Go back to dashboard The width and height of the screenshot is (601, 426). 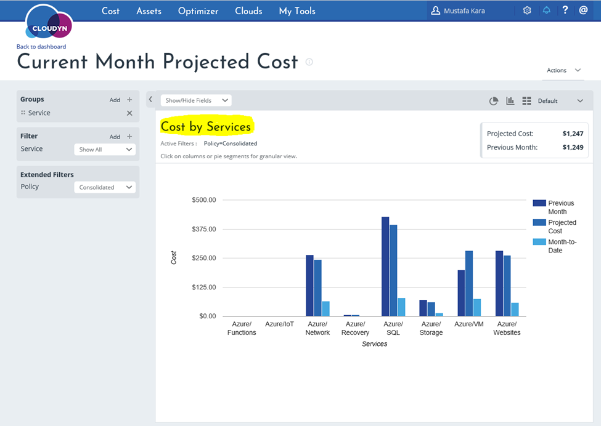[x=41, y=46]
